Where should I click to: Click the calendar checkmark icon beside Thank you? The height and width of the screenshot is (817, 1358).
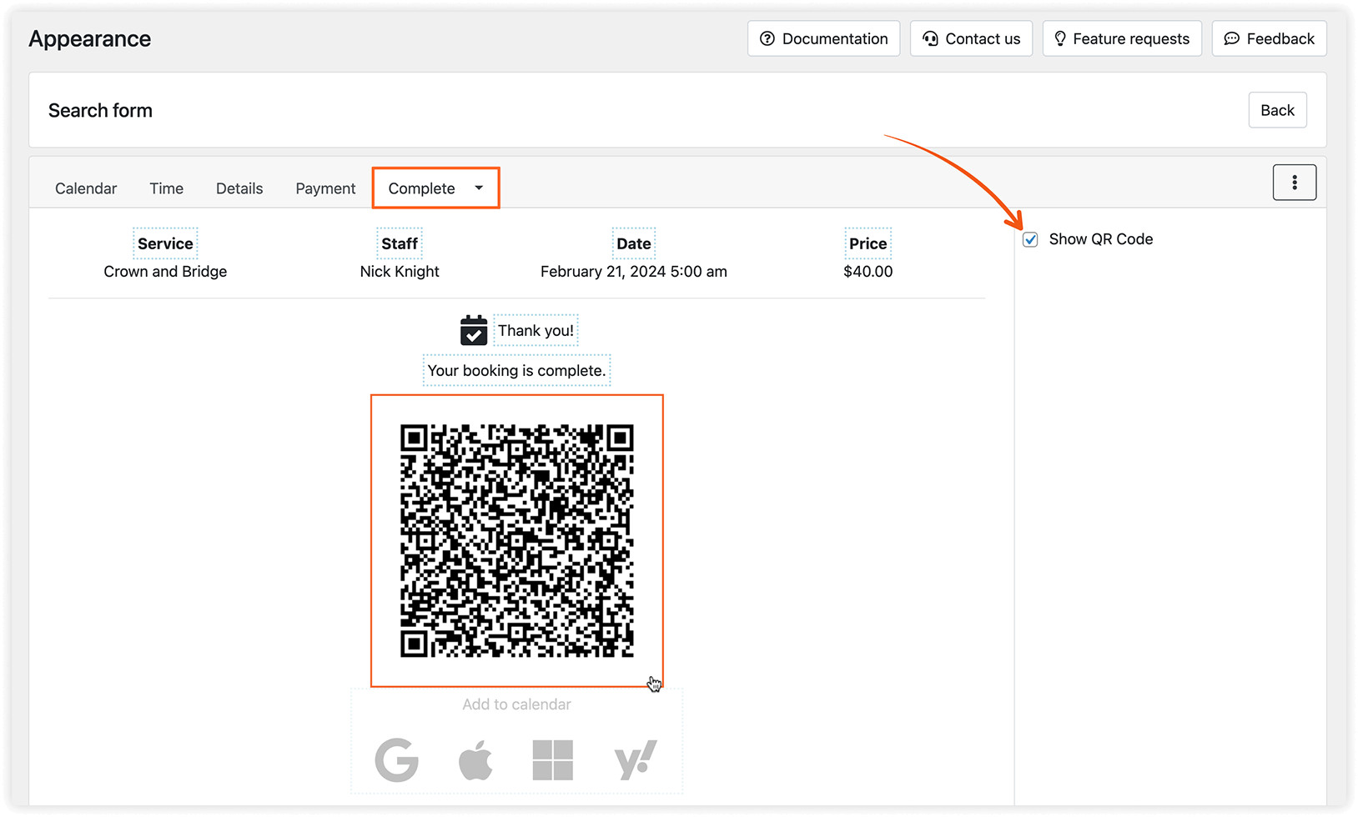[x=474, y=330]
